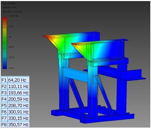Viewport: 151px width, 129px height.
Task: Click the diagonal brace on the right column
Action: (104, 94)
